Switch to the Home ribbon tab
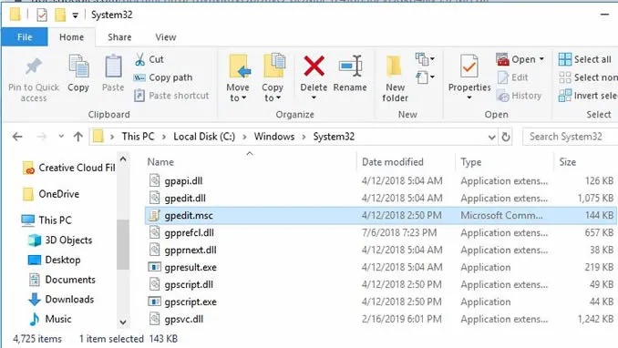 [71, 37]
